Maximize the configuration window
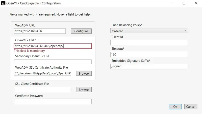 184,3
